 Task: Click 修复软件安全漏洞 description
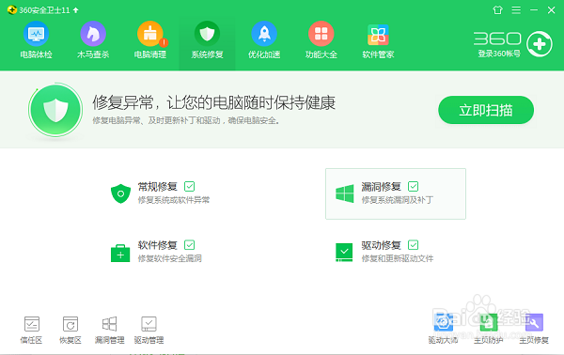tap(170, 258)
